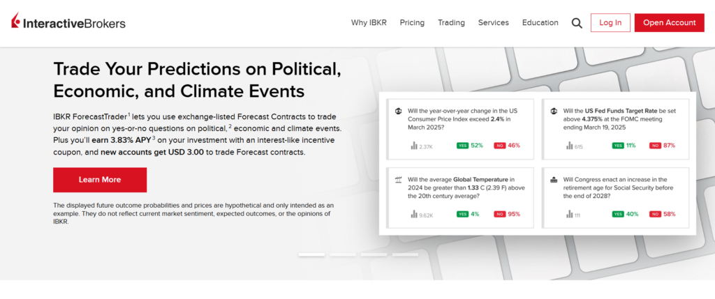Click the CPI question category icon
The width and height of the screenshot is (715, 299).
pyautogui.click(x=398, y=111)
